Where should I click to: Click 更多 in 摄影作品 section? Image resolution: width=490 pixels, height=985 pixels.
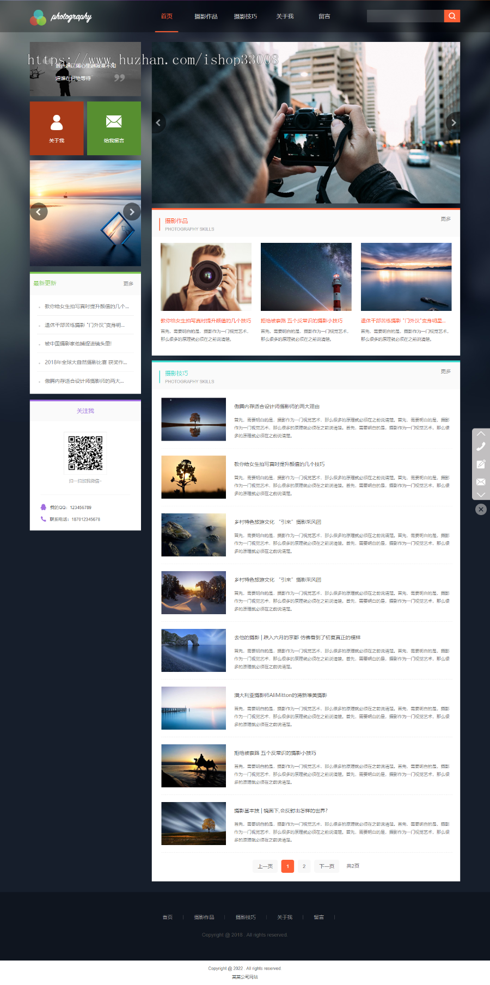coord(445,219)
